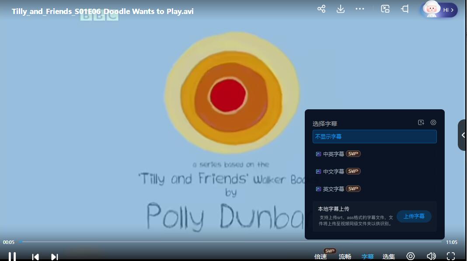Click the subtitle panel help/feedback icon
This screenshot has width=467, height=261.
421,122
